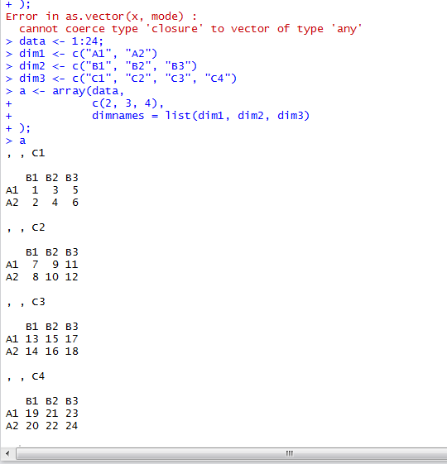This screenshot has height=464, width=447.
Task: Click the 'cannot coerce type closure' message
Action: [x=190, y=29]
